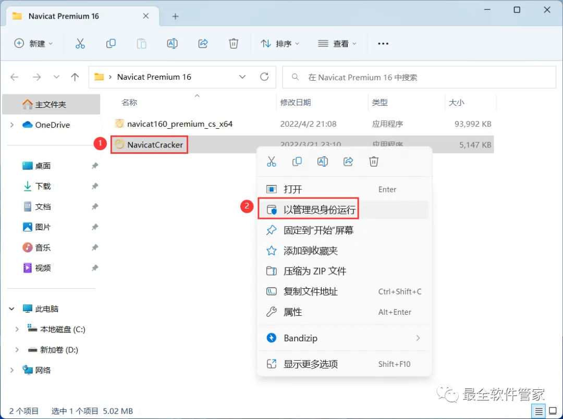Sort by the 类型 column header

pyautogui.click(x=380, y=102)
